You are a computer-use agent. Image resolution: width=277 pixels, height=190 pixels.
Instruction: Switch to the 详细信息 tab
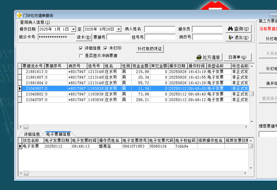click(x=32, y=134)
